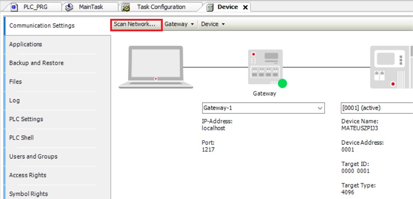The image size is (413, 199).
Task: Click the PLC target device icon
Action: point(391,67)
